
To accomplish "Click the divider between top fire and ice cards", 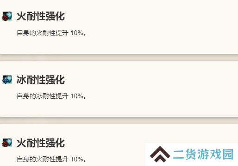I will [119, 57].
